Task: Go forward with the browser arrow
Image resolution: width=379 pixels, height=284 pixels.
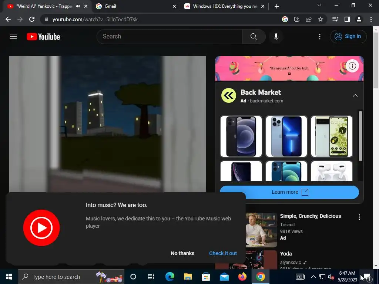Action: pos(20,19)
